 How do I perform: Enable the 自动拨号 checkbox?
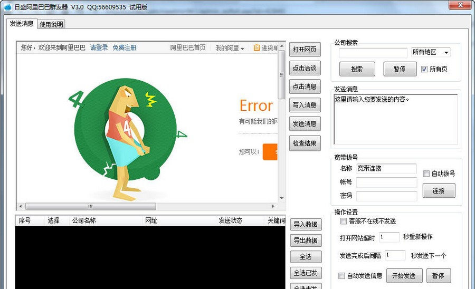pyautogui.click(x=426, y=174)
